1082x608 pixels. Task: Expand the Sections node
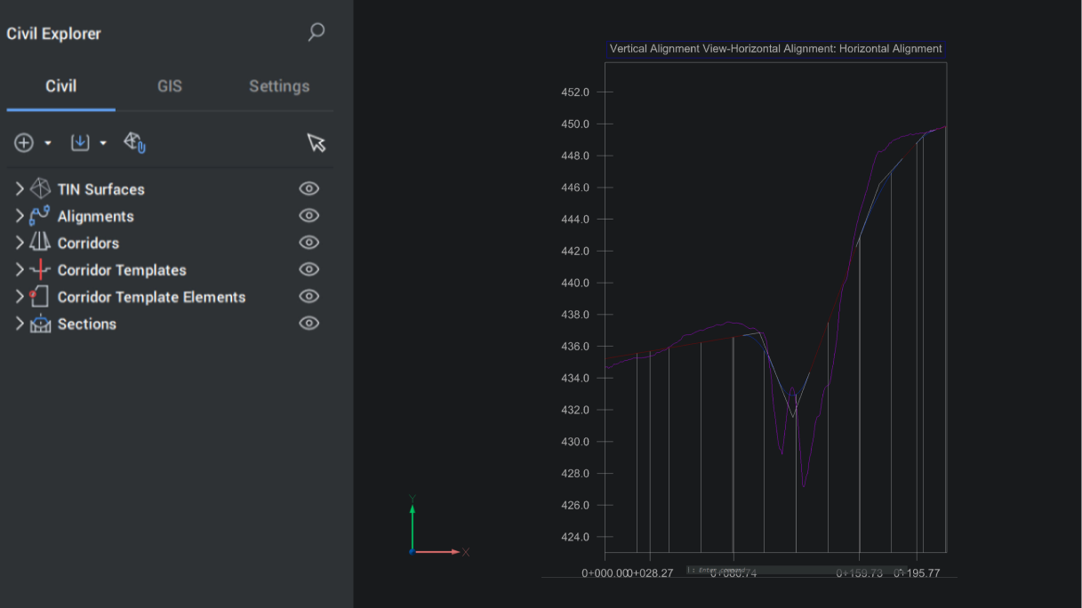(x=20, y=324)
